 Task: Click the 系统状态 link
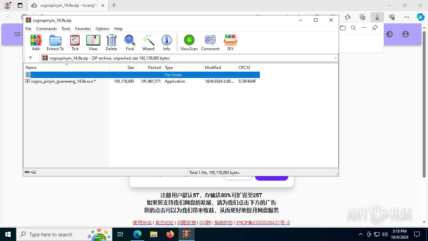point(223,223)
